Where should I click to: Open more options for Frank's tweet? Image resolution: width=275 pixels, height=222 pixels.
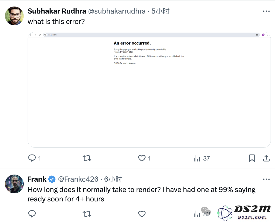[x=266, y=179]
